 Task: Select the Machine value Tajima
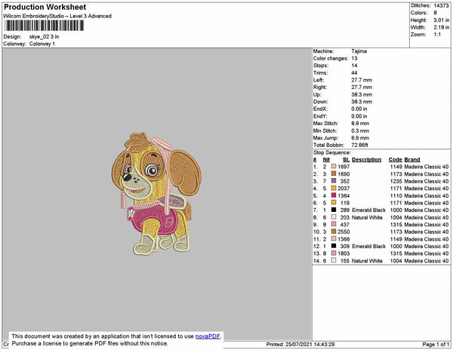(359, 51)
